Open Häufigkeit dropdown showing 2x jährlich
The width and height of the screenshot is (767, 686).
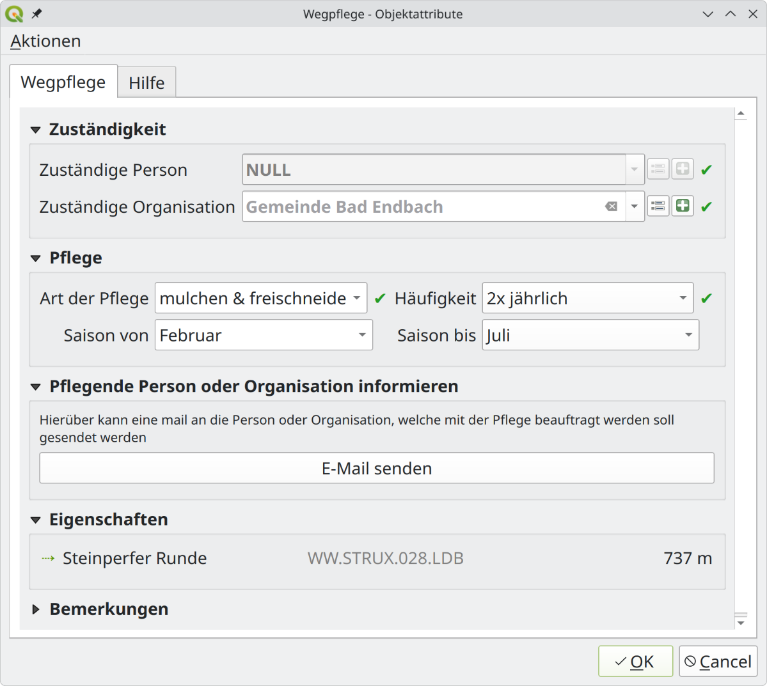(x=587, y=298)
